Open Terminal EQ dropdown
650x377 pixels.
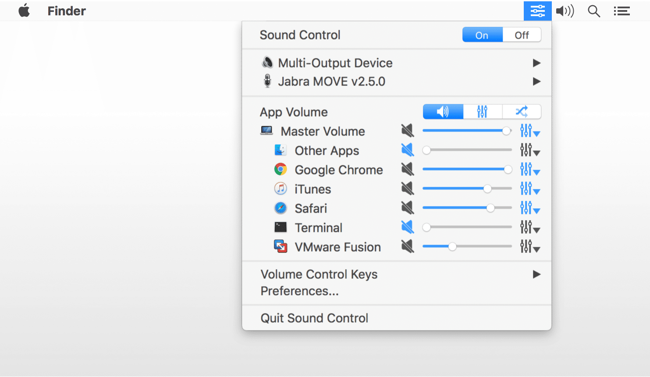[530, 227]
